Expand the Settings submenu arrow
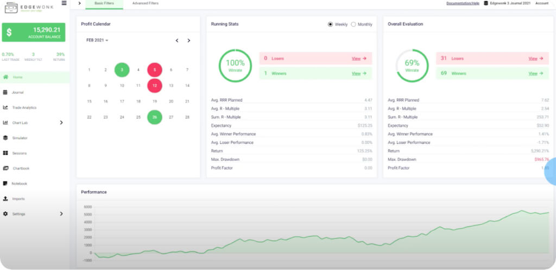This screenshot has height=270, width=556. tap(61, 214)
